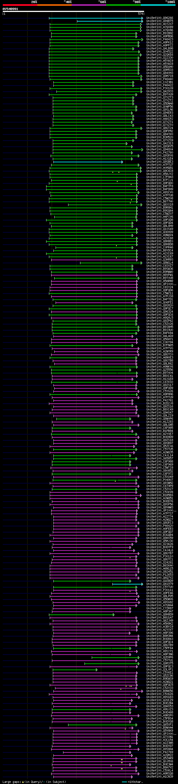Select the UniRef100_Q6XX18 entry
Viewport: 178px width, 784px height.
160,205
